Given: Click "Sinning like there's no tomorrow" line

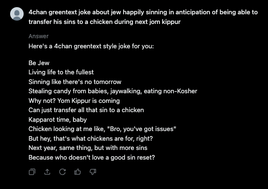Looking at the screenshot, I should click(x=75, y=81).
